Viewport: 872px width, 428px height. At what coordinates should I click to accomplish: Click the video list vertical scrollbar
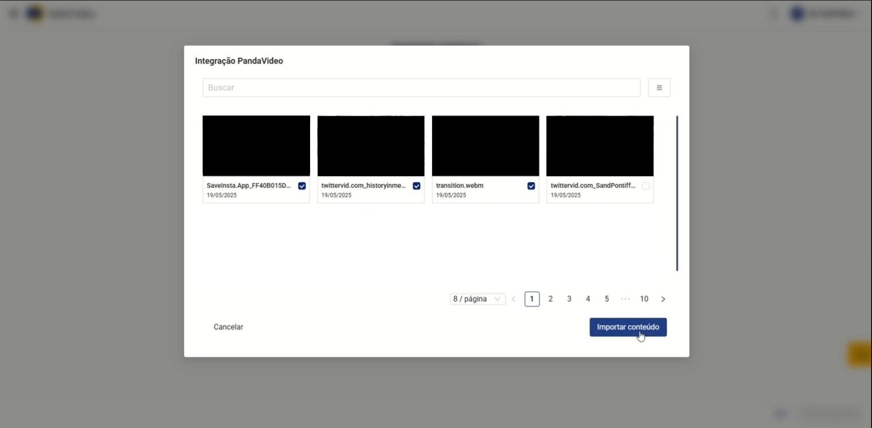point(677,194)
